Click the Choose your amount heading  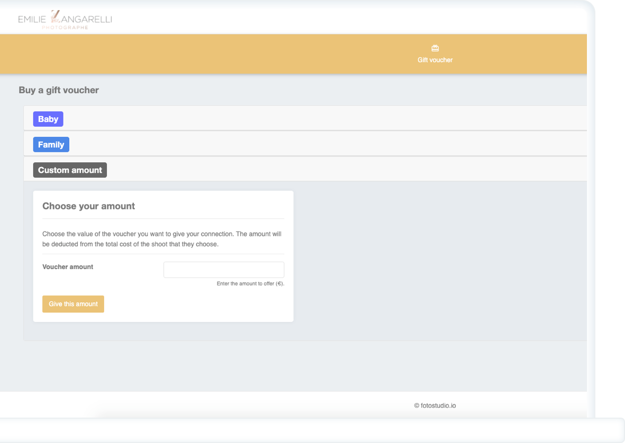(x=88, y=206)
